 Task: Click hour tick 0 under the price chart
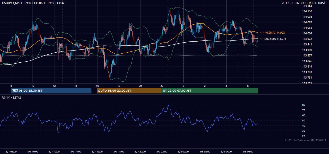pyautogui.click(x=183, y=86)
